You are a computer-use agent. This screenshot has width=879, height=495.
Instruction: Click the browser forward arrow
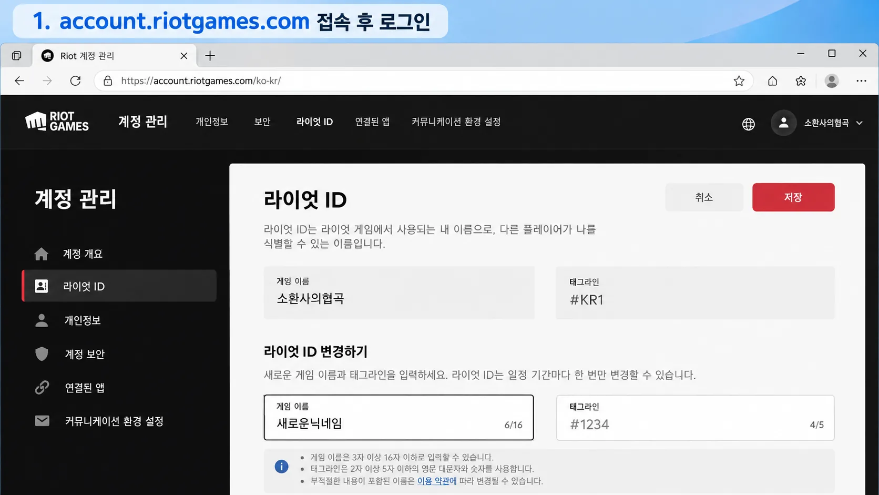[x=47, y=80]
